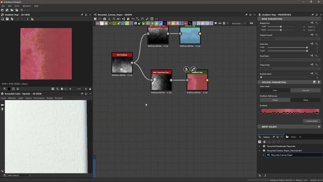Open the environment dropdown below the 3D view

point(19,175)
